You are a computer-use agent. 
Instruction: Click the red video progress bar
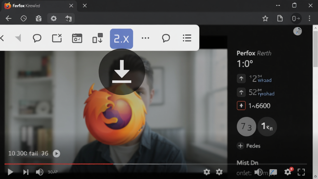tap(59, 164)
